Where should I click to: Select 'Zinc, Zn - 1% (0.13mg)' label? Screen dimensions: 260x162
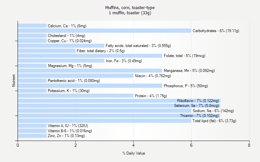(x=66, y=136)
